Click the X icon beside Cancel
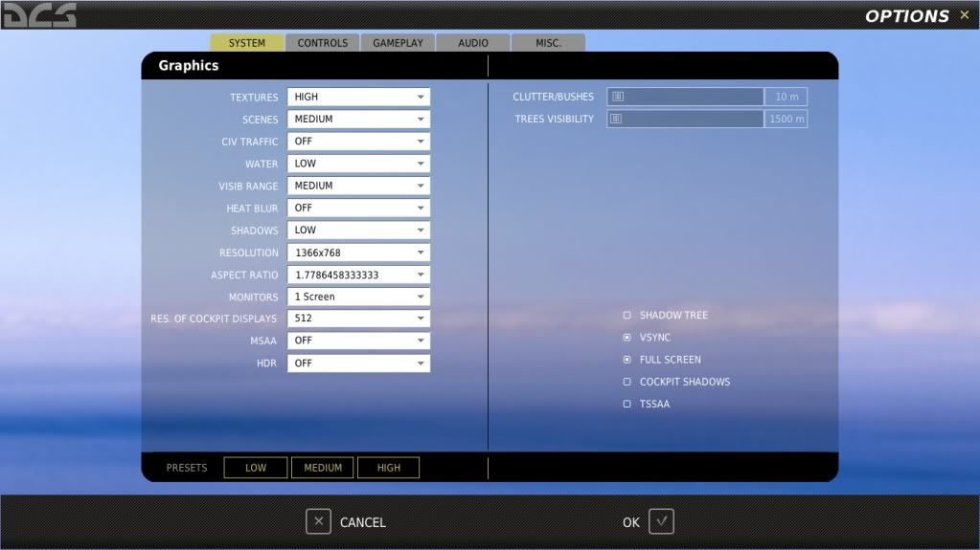Viewport: 980px width, 550px height. pyautogui.click(x=318, y=521)
